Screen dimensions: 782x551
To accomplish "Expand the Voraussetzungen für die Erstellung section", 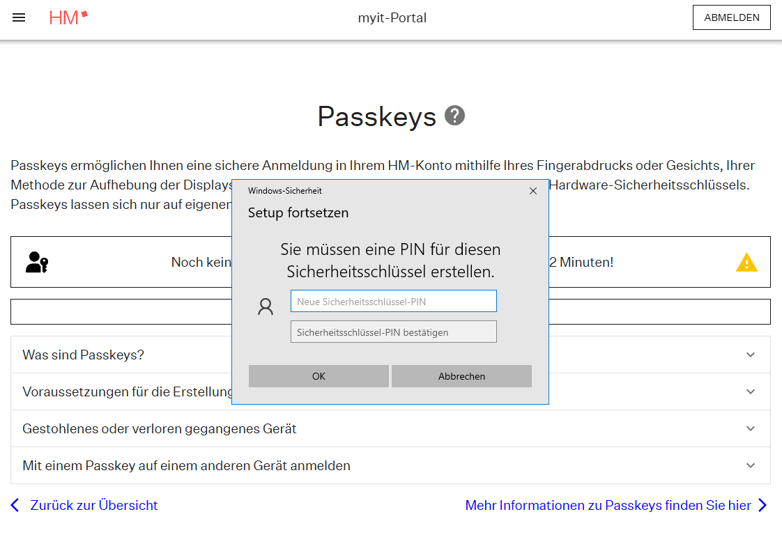I will tap(751, 391).
